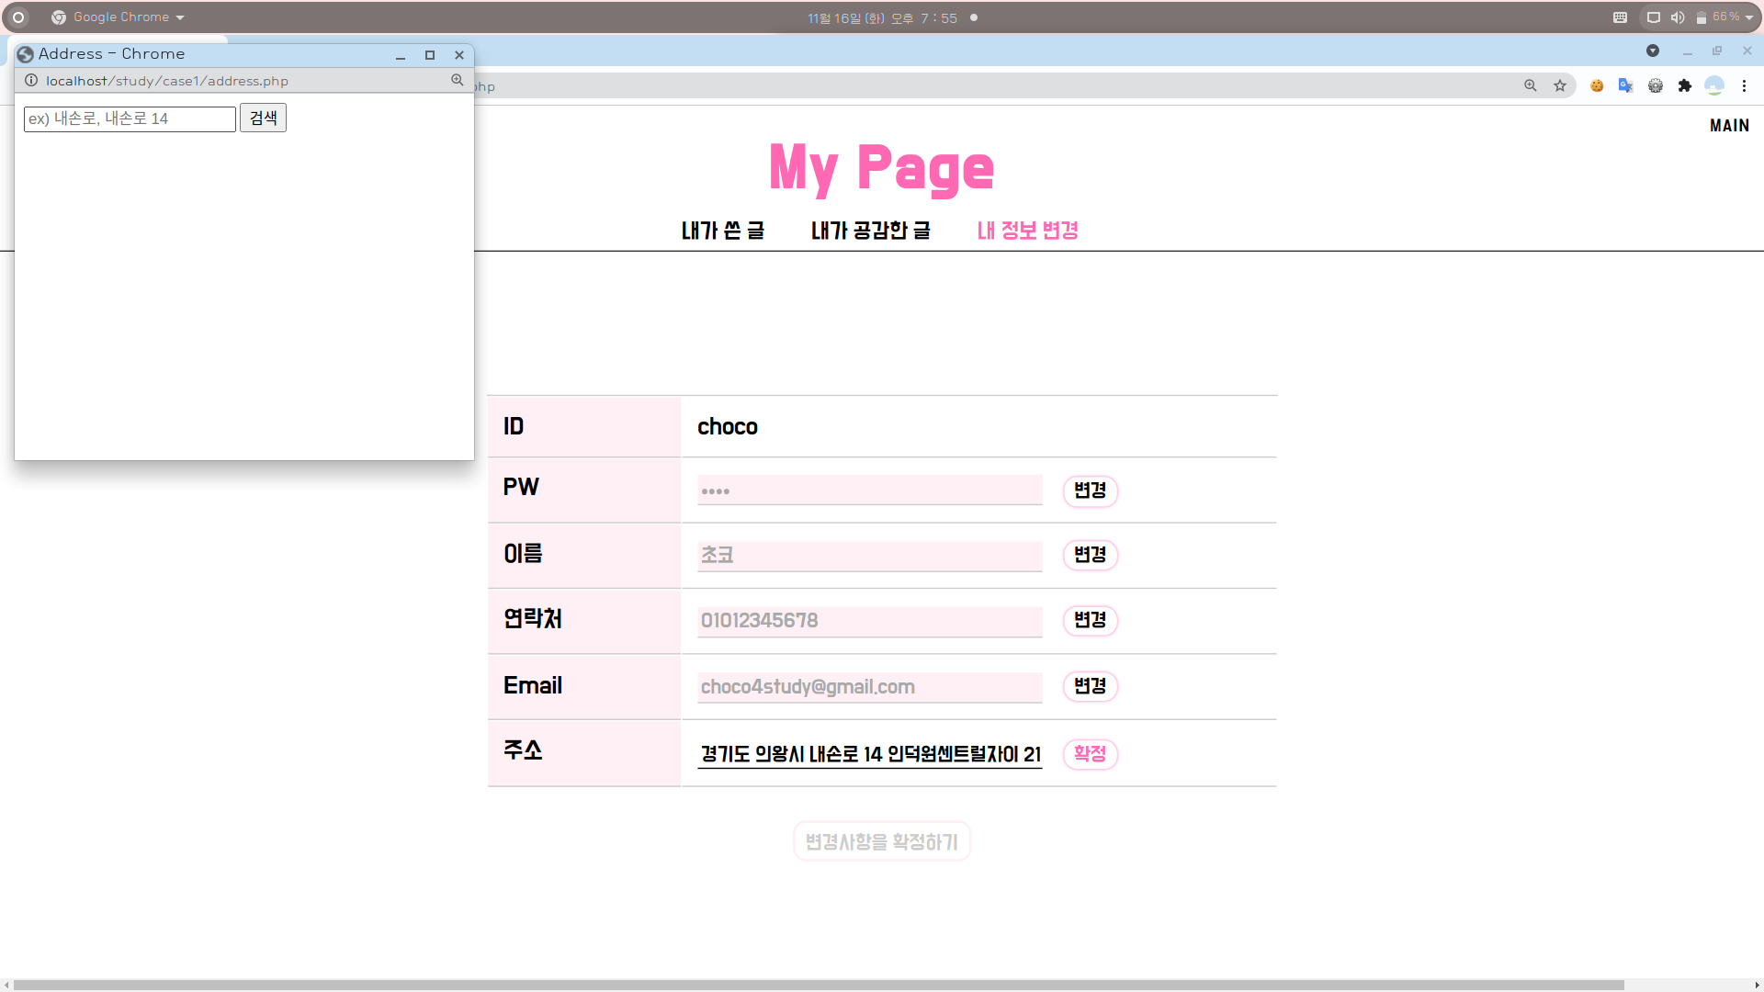The image size is (1764, 992).
Task: Focus the address search input field
Action: click(x=130, y=118)
